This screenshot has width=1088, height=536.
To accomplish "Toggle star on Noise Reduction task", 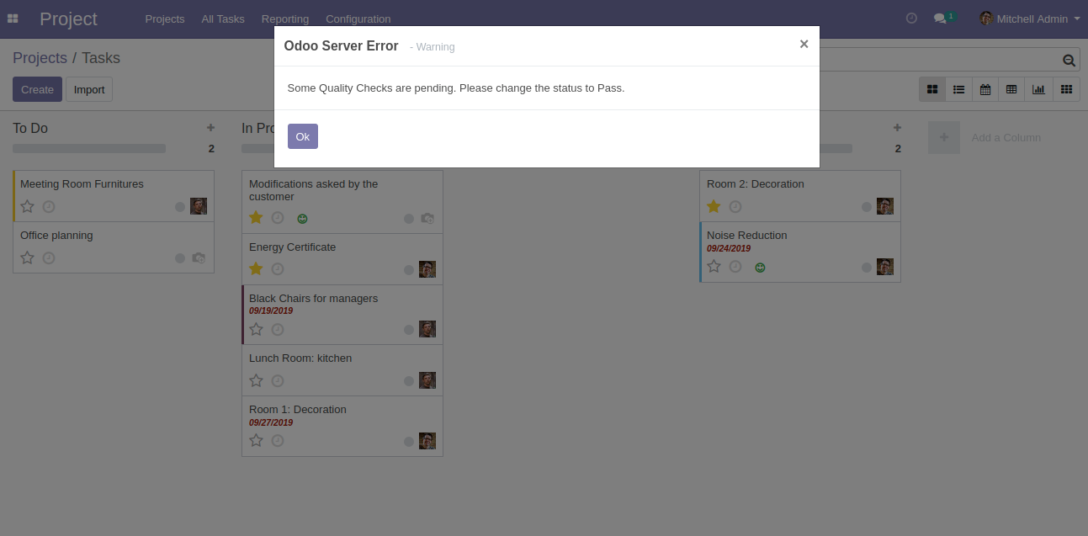I will click(714, 267).
